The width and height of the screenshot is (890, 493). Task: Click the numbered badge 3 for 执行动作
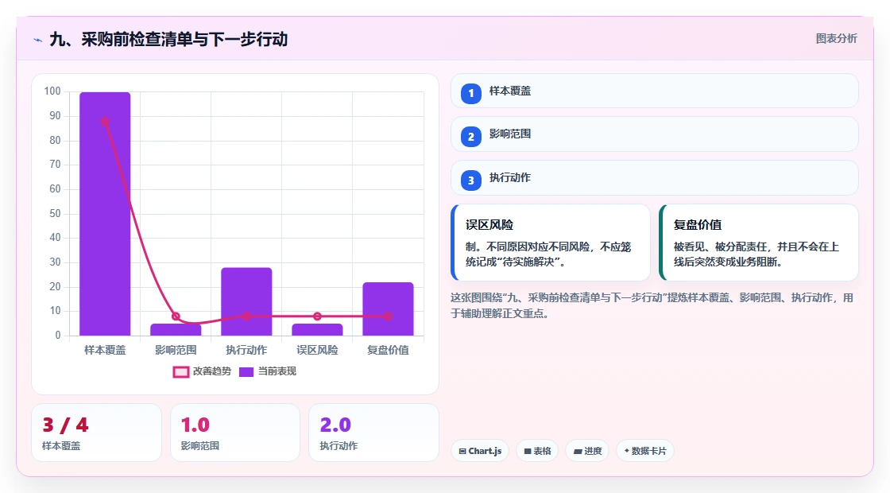[x=470, y=180]
